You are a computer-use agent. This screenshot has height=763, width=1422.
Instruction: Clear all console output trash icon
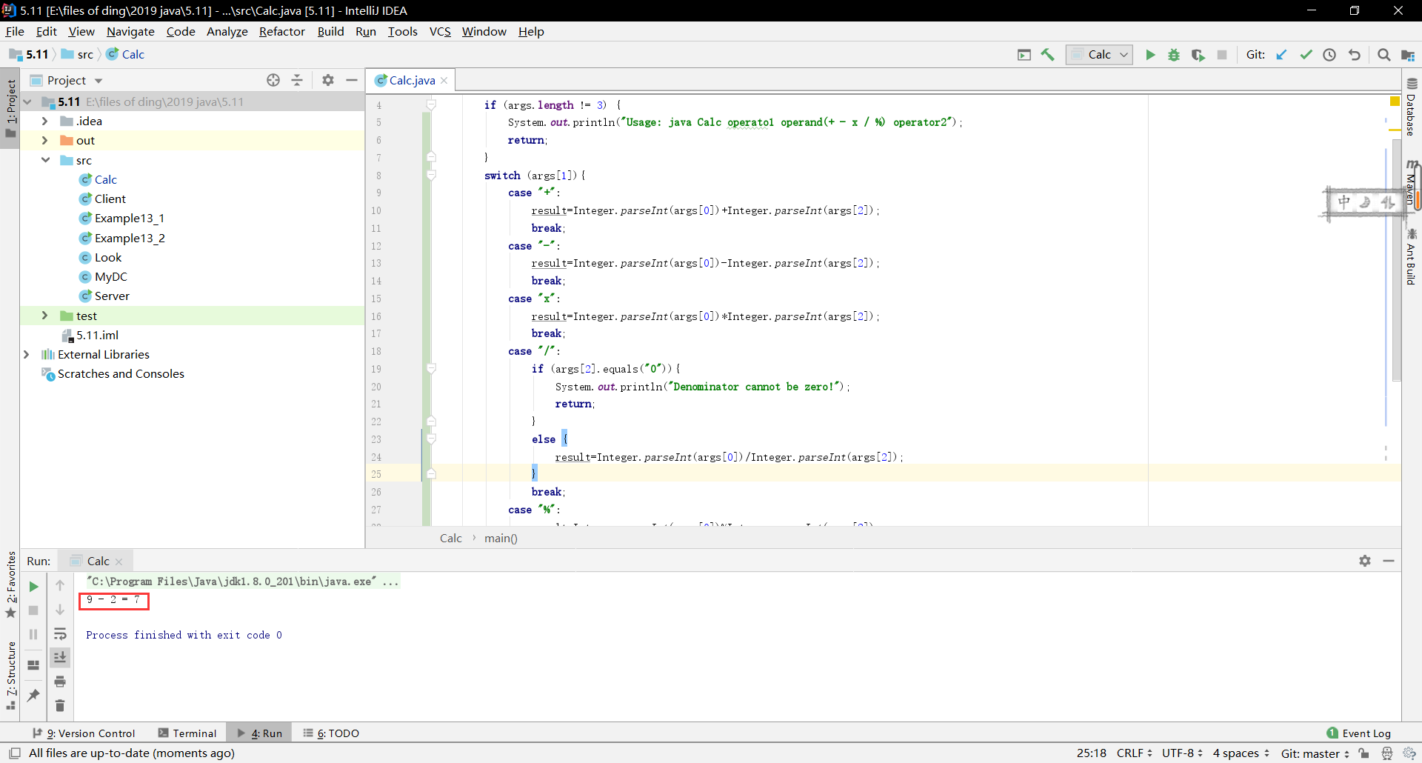tap(60, 706)
